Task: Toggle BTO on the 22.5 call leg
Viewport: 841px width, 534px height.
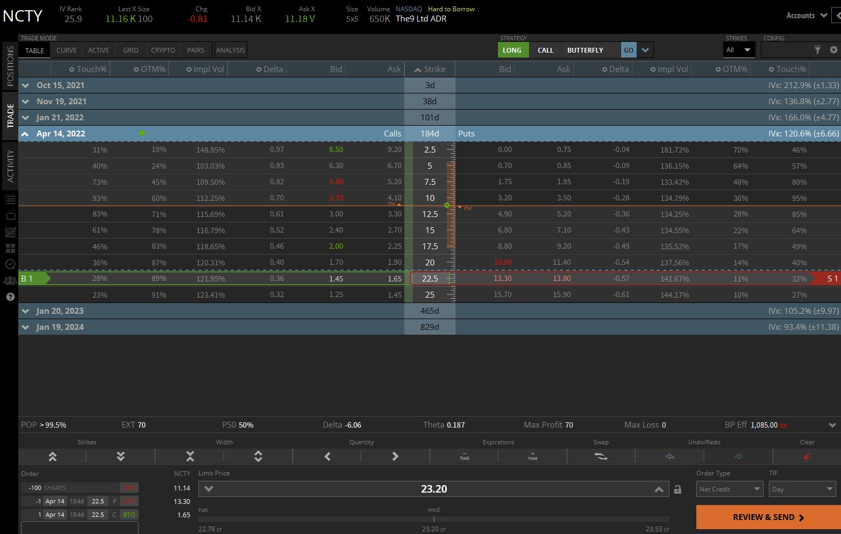Action: tap(129, 515)
